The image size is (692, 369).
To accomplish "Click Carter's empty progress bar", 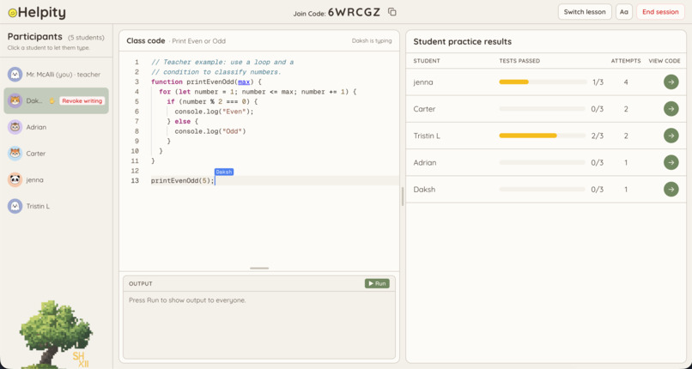I will click(x=543, y=109).
